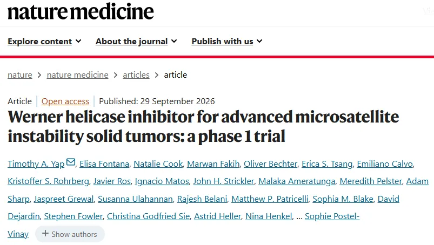434x245 pixels.
Task: Open author Sophie Postel-Vinay's link
Action: coord(332,216)
